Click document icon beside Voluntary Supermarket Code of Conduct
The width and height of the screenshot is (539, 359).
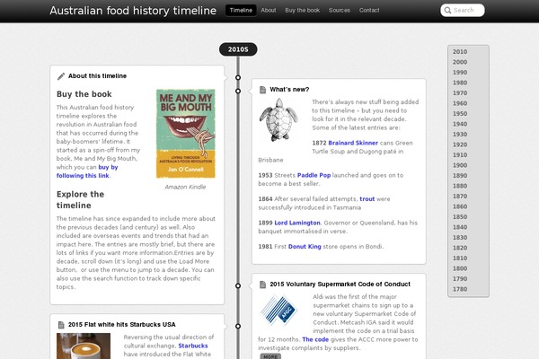point(262,285)
